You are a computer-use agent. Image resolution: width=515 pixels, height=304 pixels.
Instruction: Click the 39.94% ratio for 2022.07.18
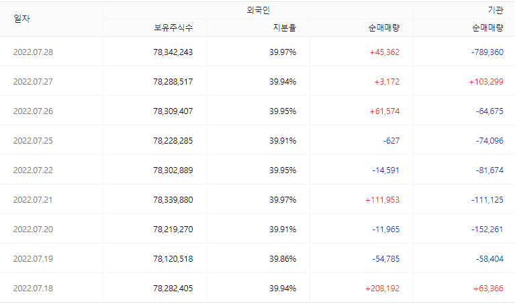click(x=283, y=289)
